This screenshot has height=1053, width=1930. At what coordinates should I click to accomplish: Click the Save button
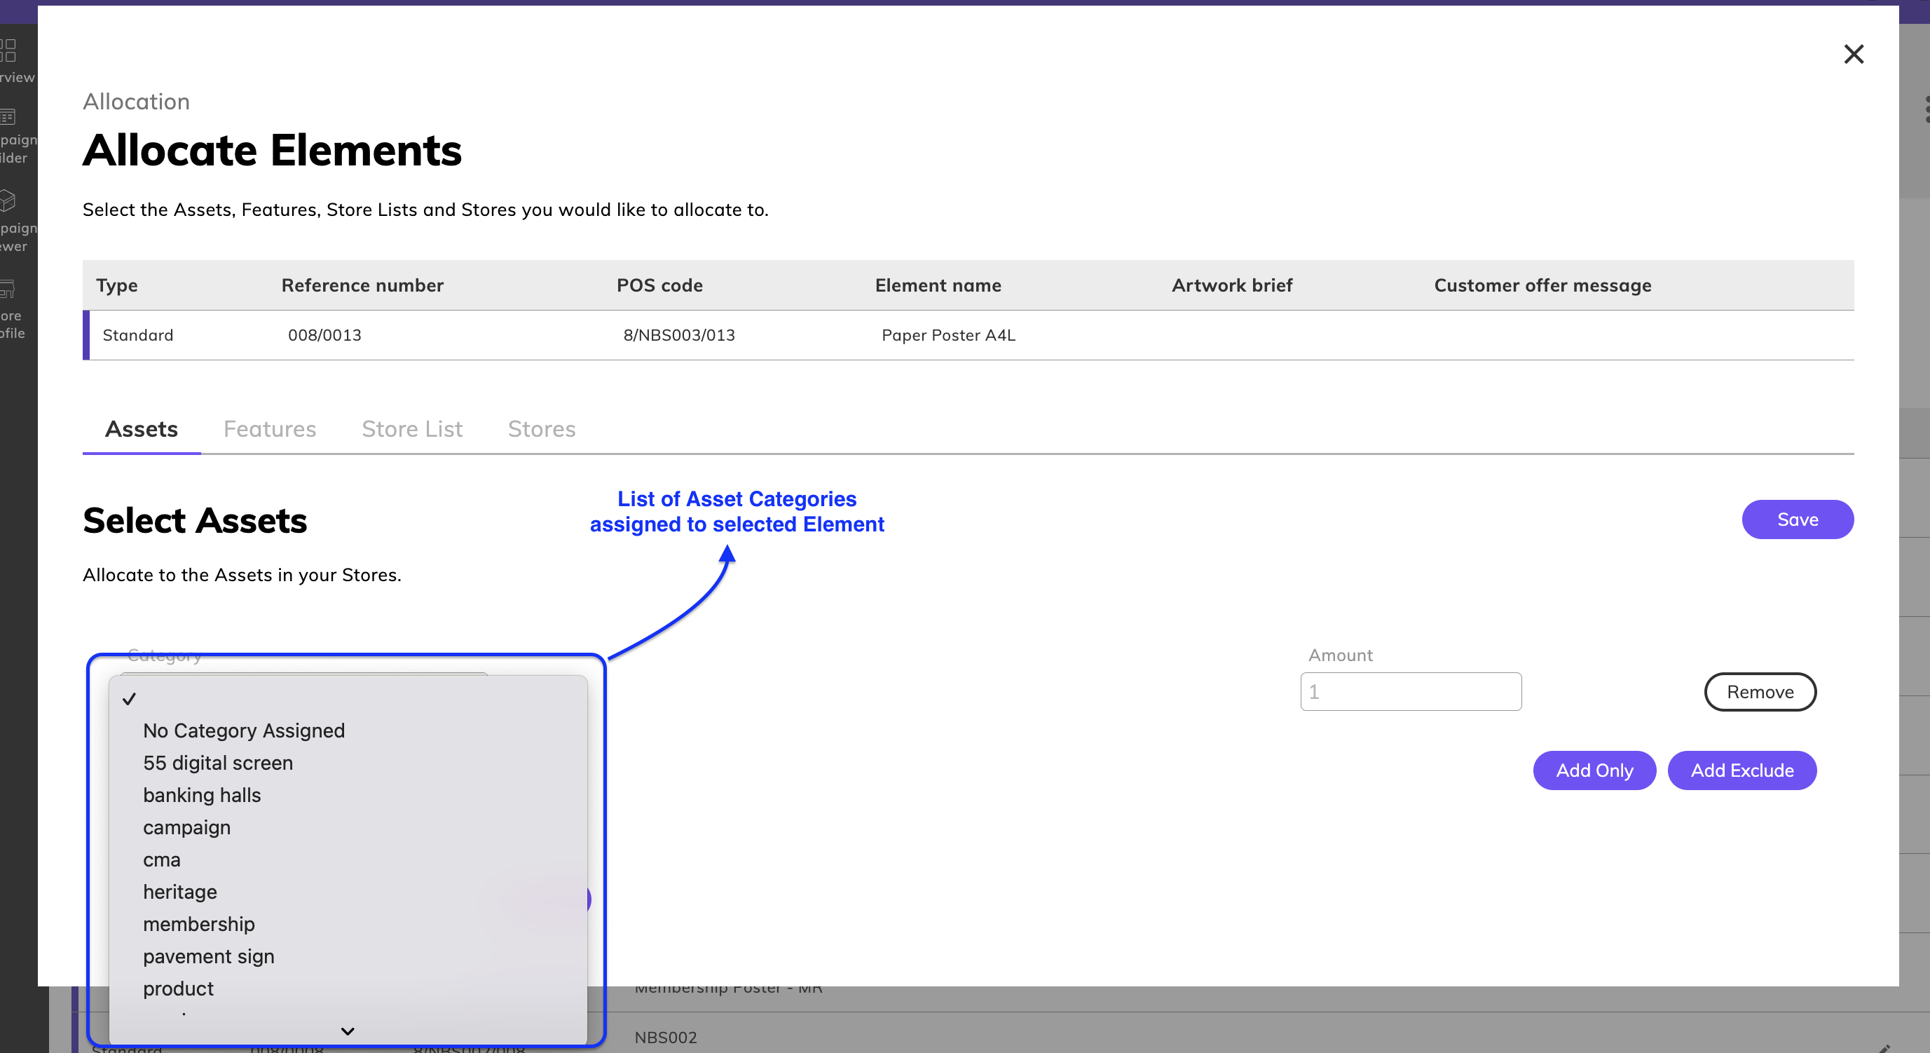(1797, 519)
